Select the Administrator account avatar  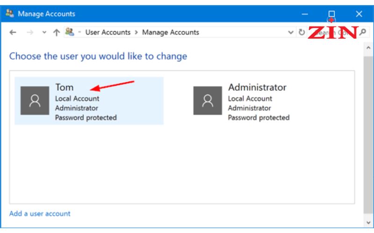[208, 101]
